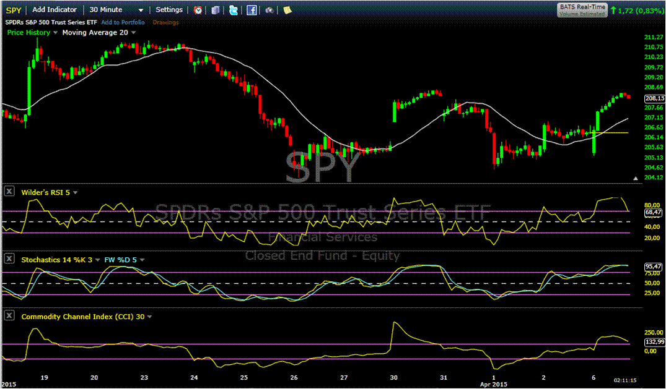This screenshot has width=666, height=389.
Task: Click the 19 date label on time axis
Action: pyautogui.click(x=45, y=377)
